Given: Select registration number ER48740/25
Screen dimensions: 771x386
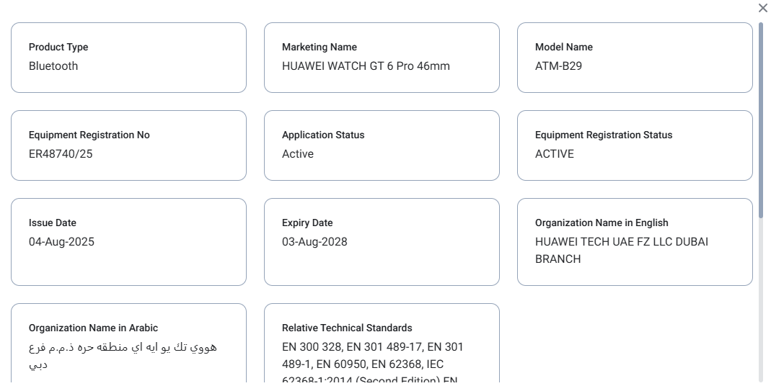Looking at the screenshot, I should (61, 154).
